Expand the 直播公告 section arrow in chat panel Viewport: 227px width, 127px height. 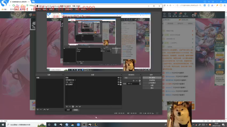point(189,20)
